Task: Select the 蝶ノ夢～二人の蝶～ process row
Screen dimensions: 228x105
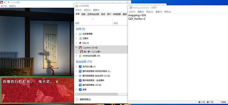Action: [x=101, y=52]
